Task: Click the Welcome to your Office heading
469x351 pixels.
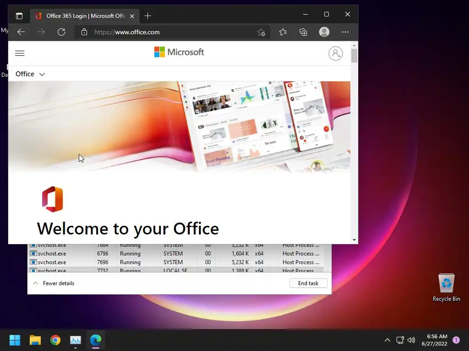Action: coord(128,229)
